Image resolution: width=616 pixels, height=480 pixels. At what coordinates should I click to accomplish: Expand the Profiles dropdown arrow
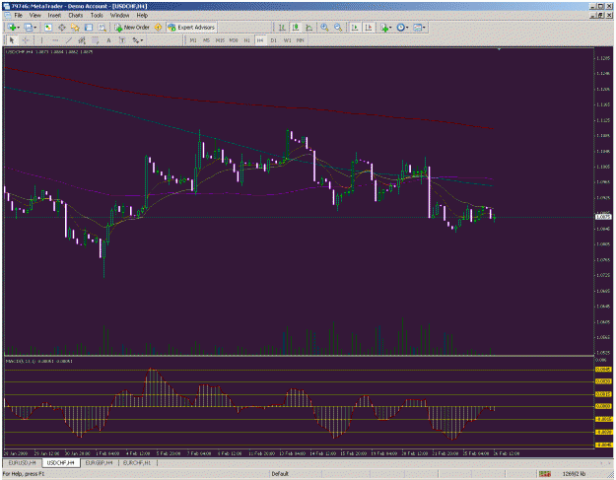coord(35,28)
